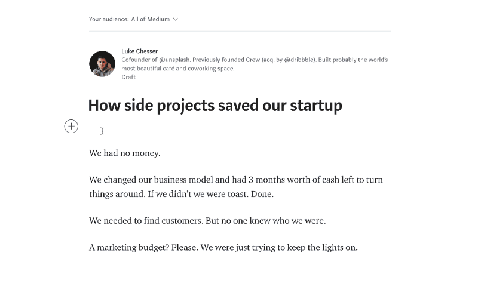
Task: Open Luke Chesser's profile avatar
Action: pos(102,64)
